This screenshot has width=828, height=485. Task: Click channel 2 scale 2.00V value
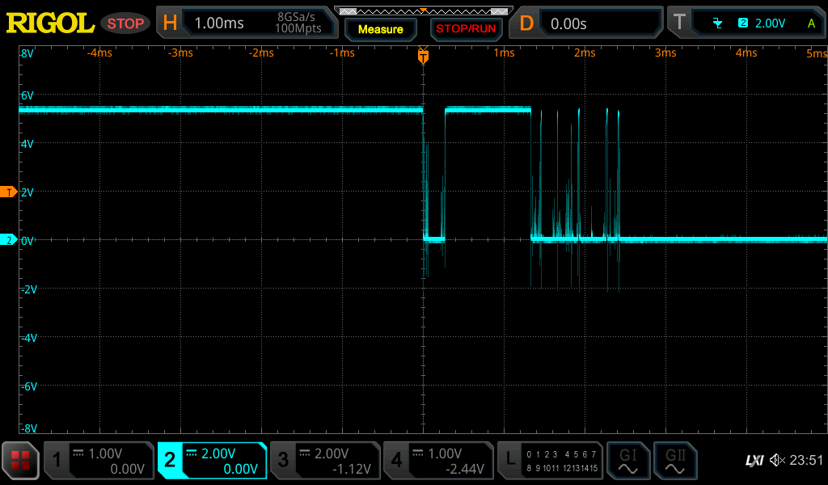coord(218,453)
